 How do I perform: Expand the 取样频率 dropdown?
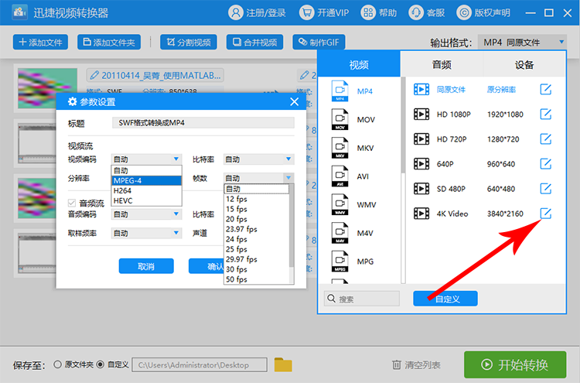point(146,233)
